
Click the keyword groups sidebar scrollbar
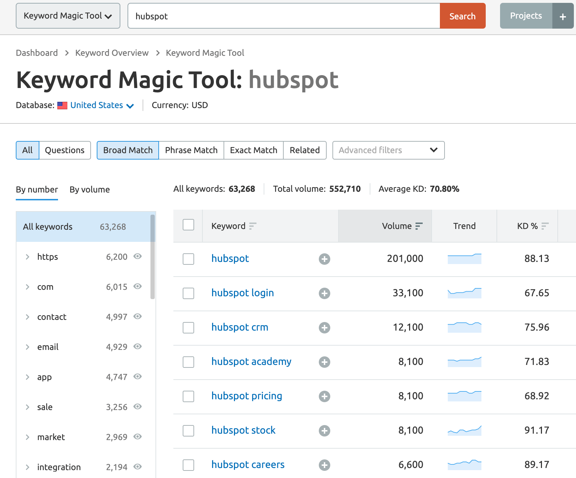click(153, 257)
